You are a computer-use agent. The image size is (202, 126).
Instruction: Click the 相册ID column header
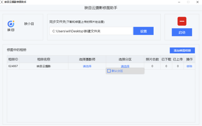13,59
